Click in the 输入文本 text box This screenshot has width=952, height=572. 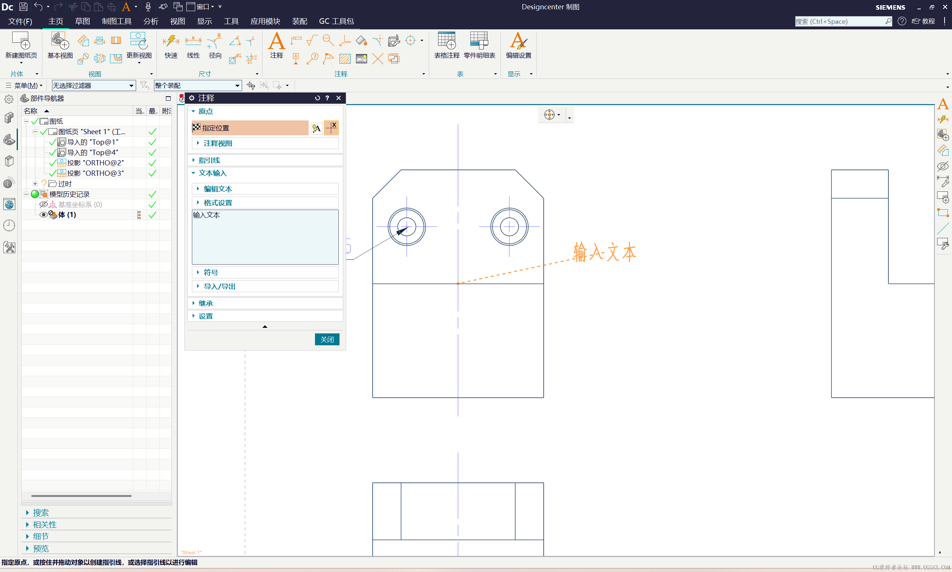(x=265, y=237)
